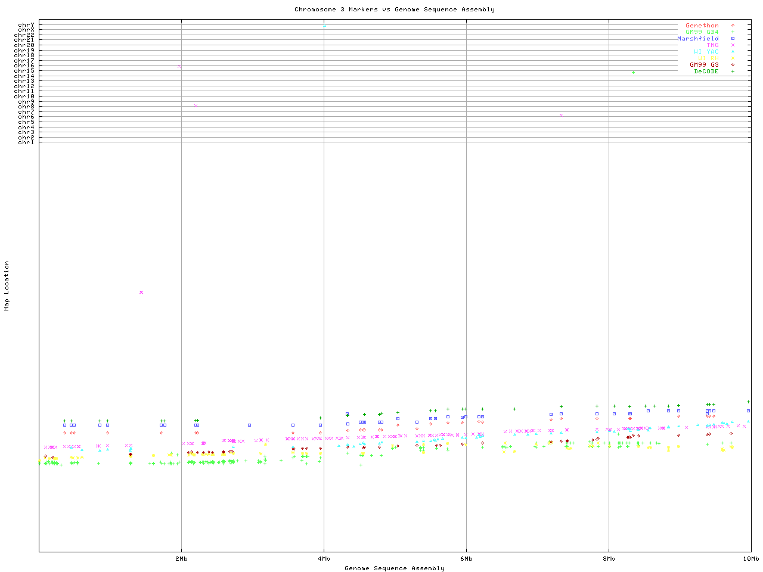Screen dimensions: 763x572
Task: Select the WI YAC triangle legend marker
Action: (x=733, y=52)
